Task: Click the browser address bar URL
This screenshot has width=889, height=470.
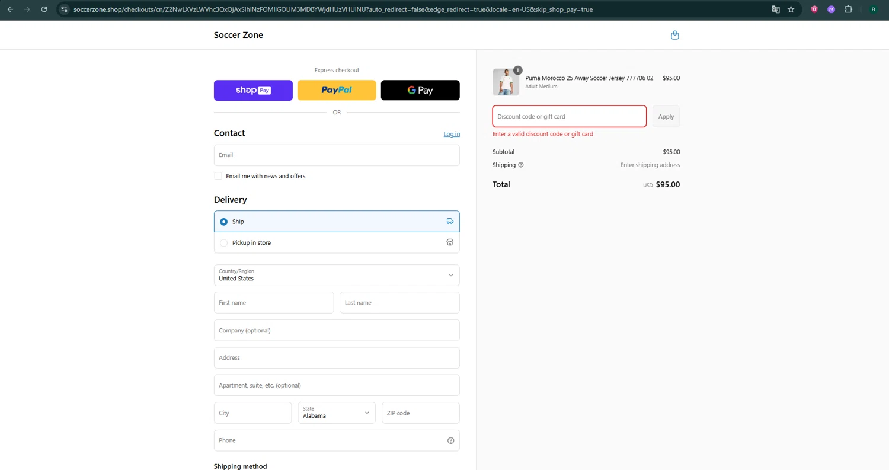Action: 332,9
